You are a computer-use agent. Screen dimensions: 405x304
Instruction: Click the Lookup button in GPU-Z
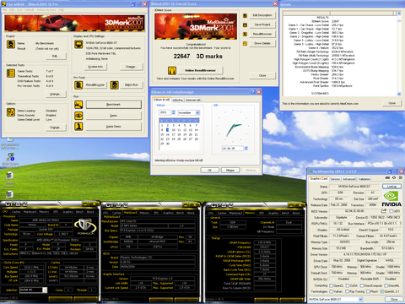[x=391, y=187]
